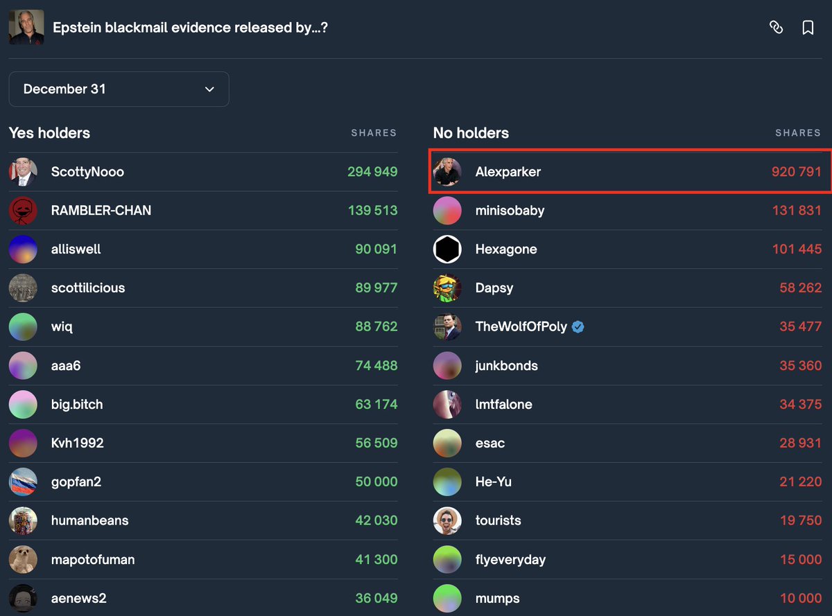Click share count 101 445
832x616 pixels.
click(x=797, y=249)
